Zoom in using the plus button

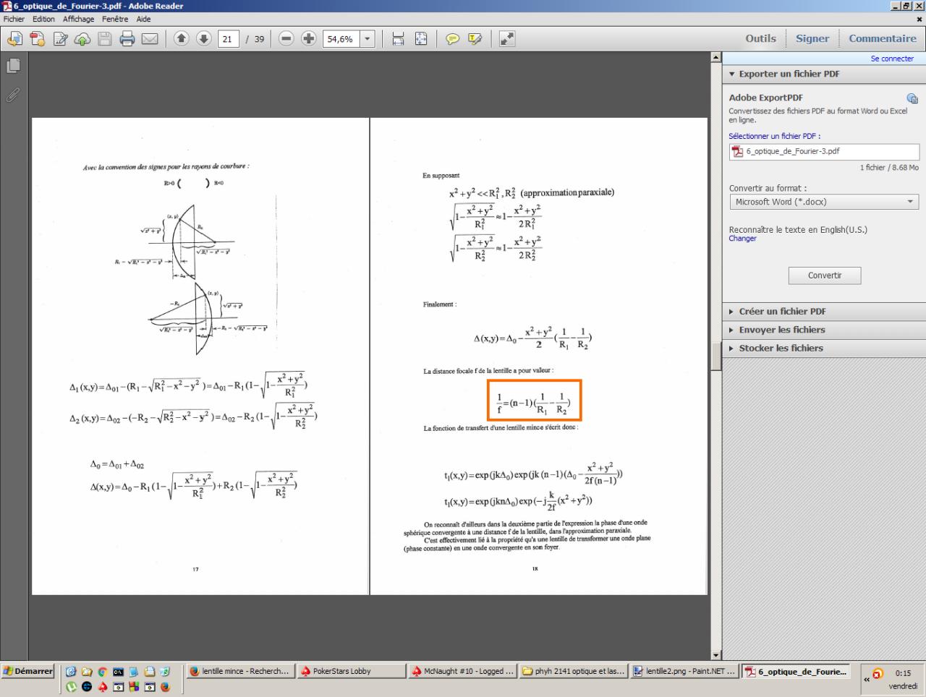(x=309, y=39)
